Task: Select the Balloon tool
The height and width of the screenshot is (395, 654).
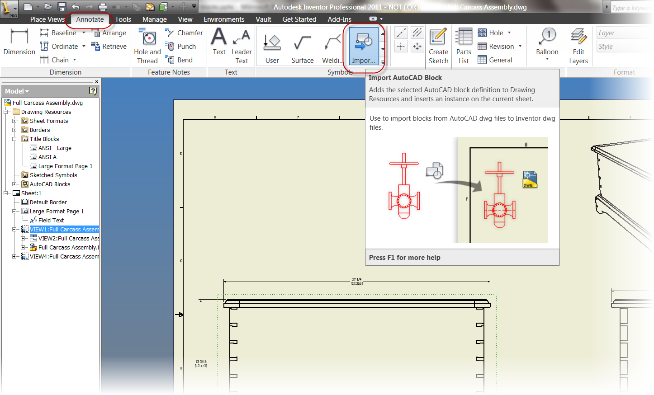Action: [547, 41]
